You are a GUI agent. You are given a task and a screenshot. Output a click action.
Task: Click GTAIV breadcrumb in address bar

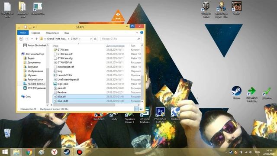[x=74, y=39]
